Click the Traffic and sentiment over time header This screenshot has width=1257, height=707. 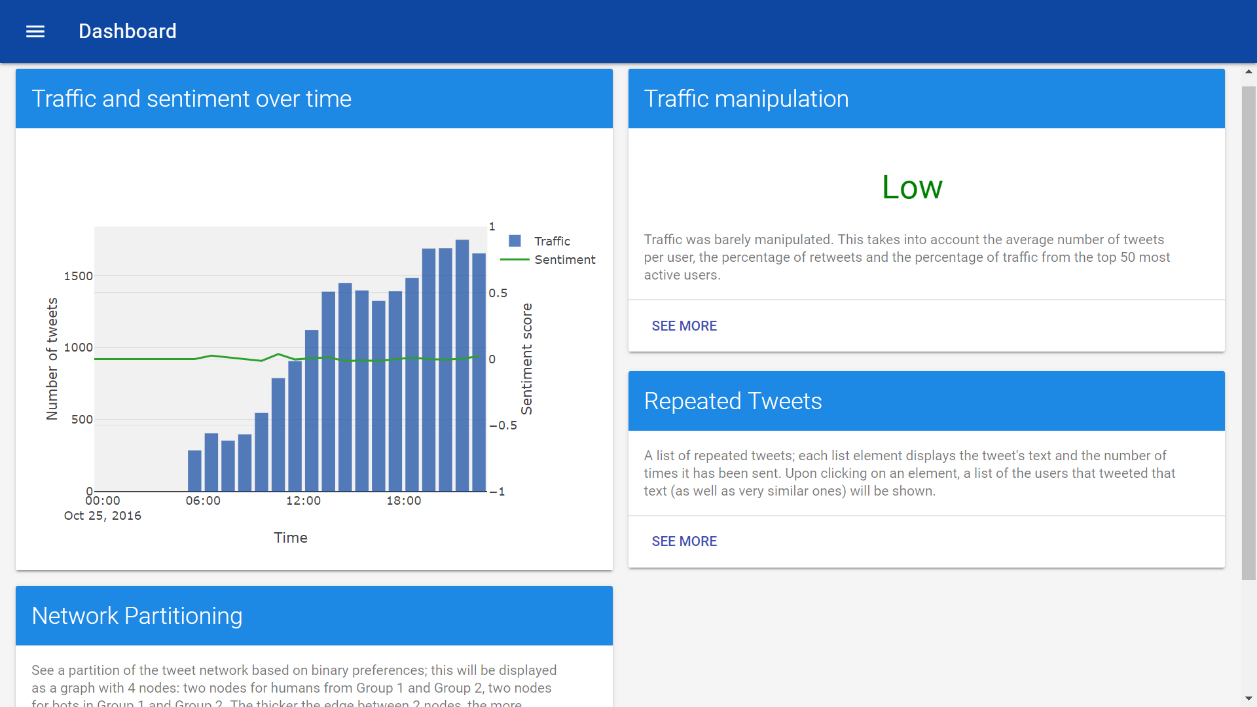coord(314,99)
